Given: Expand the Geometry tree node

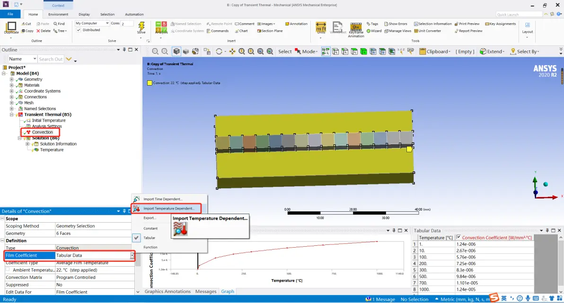Looking at the screenshot, I should (x=11, y=79).
